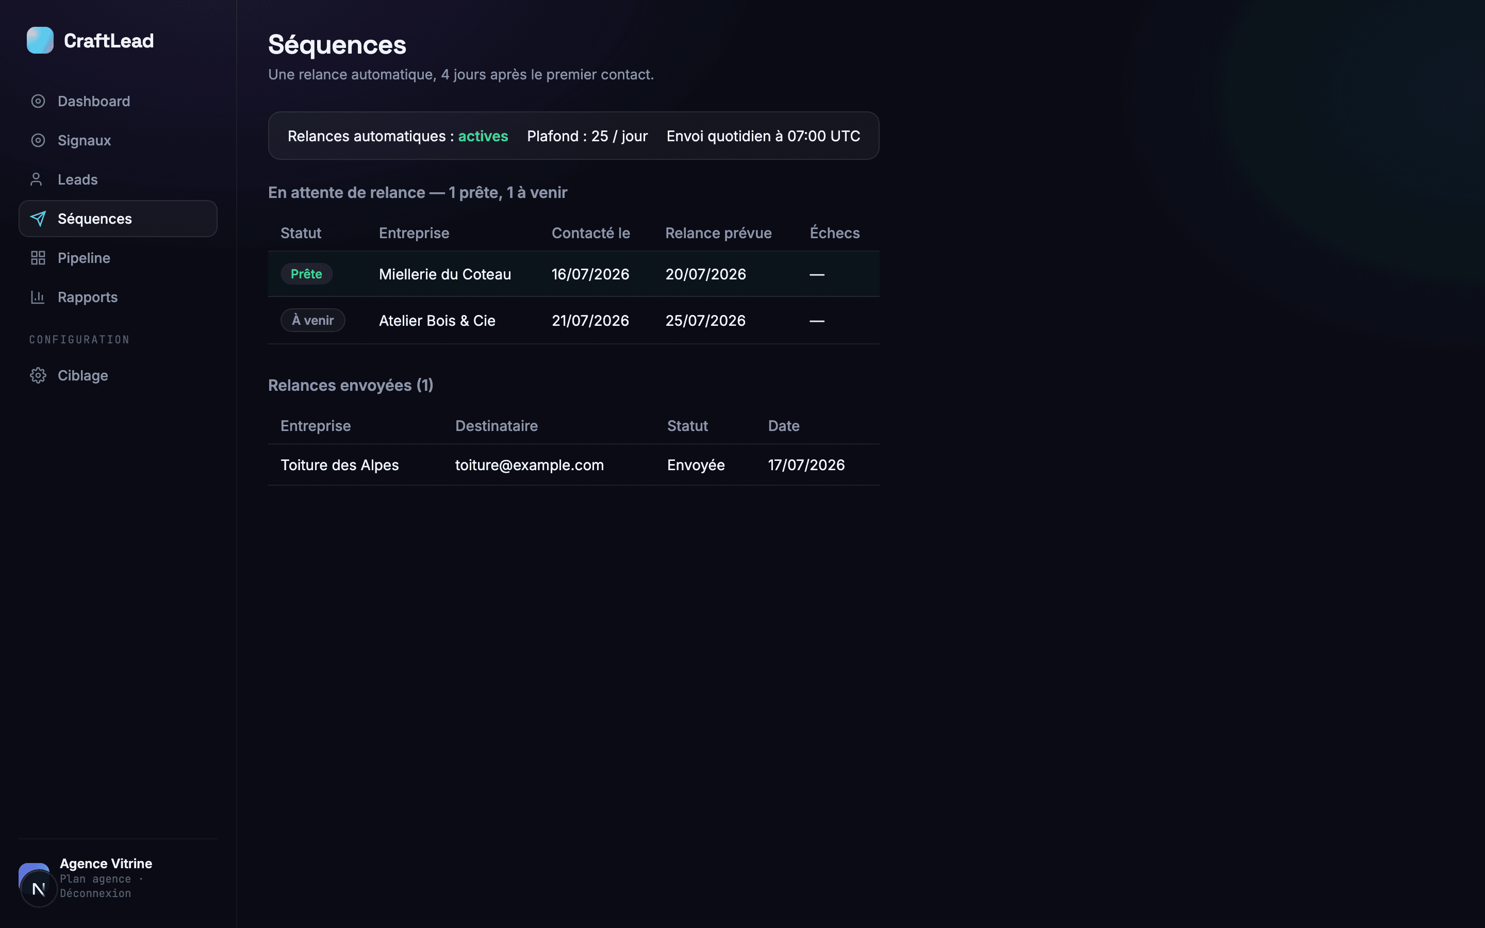Click the "Plan agence" text
The height and width of the screenshot is (928, 1485).
[x=95, y=879]
